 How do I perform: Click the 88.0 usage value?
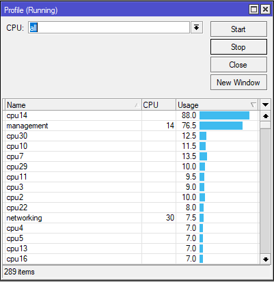[x=189, y=115]
